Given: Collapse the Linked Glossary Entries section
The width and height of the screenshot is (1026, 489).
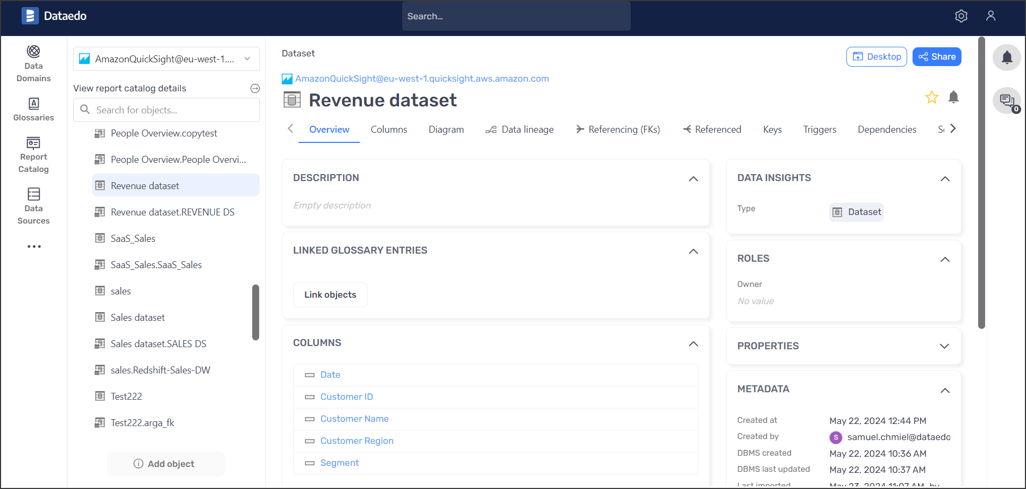Looking at the screenshot, I should [693, 251].
